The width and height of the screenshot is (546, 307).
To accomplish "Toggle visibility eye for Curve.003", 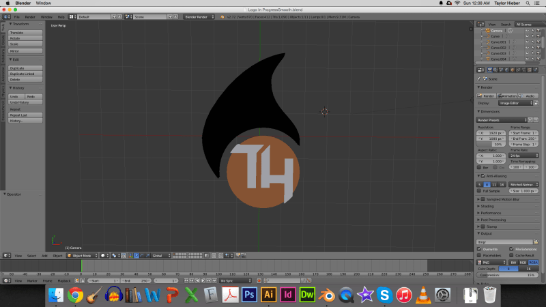I will click(527, 53).
